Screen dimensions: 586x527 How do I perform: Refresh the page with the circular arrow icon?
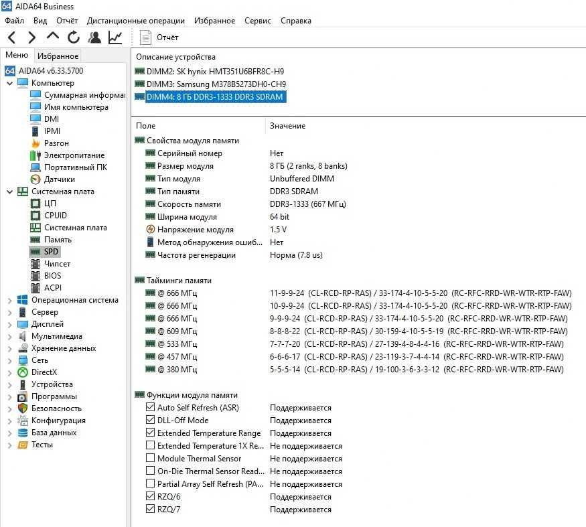click(x=73, y=37)
